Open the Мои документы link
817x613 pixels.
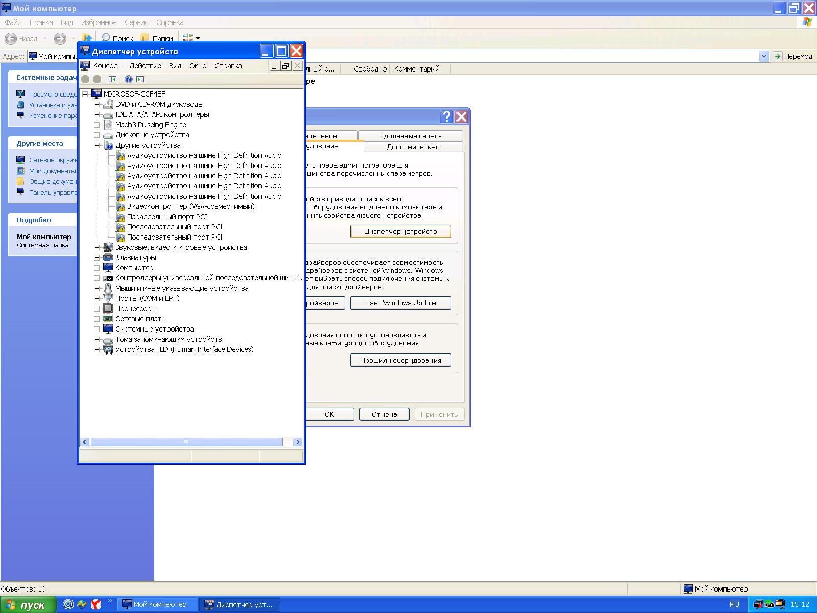pyautogui.click(x=52, y=171)
